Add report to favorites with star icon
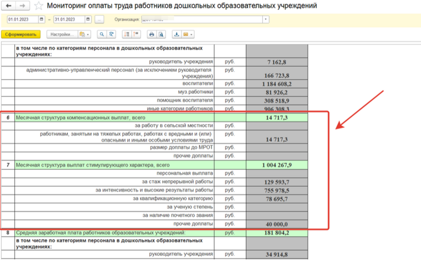 coord(39,6)
